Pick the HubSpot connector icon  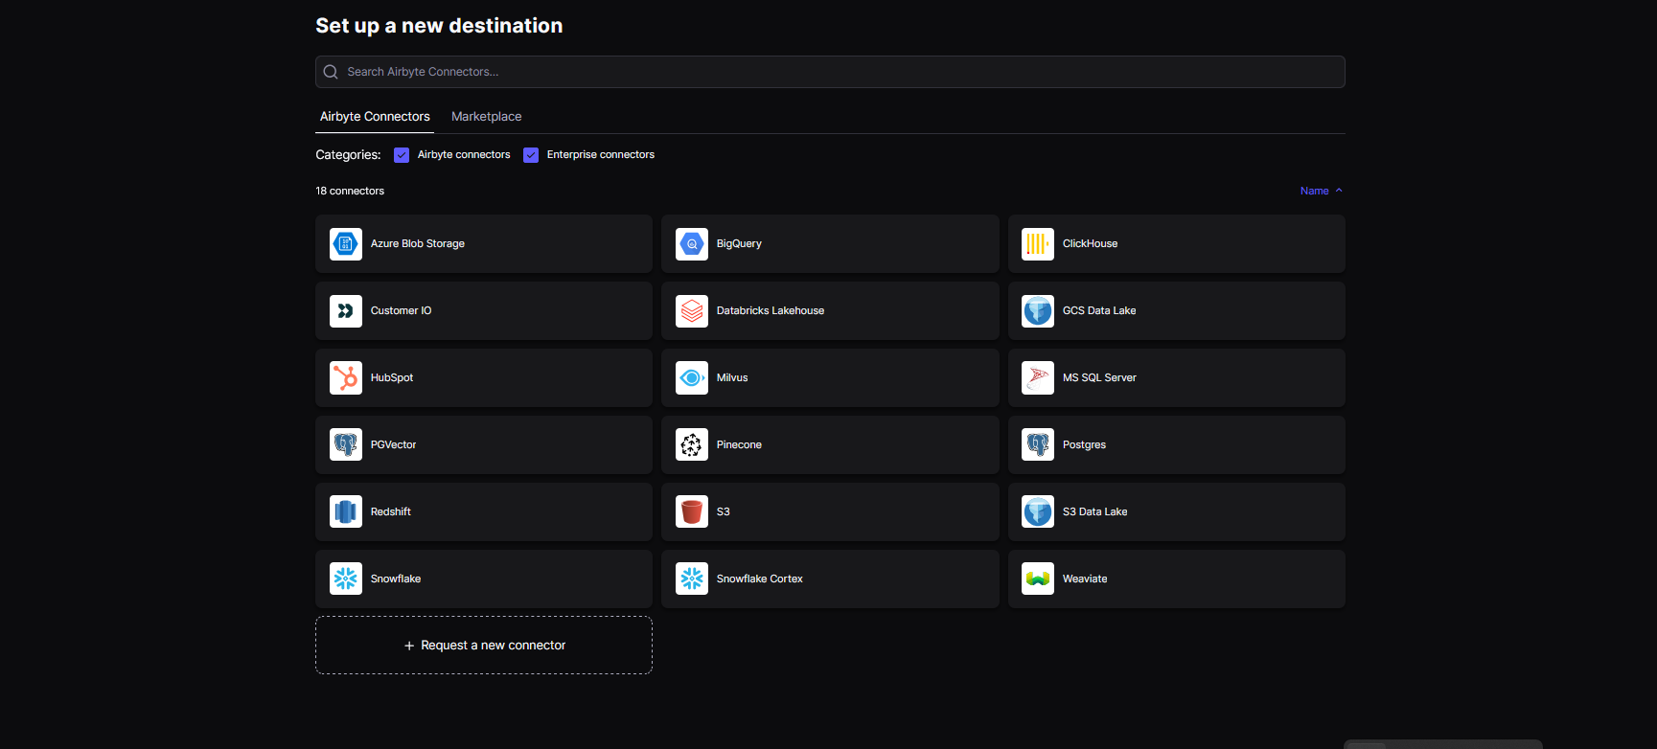345,378
